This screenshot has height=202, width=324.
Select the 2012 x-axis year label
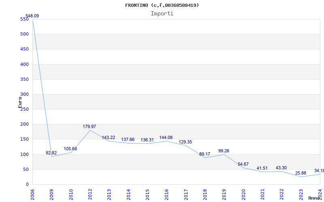[90, 195]
